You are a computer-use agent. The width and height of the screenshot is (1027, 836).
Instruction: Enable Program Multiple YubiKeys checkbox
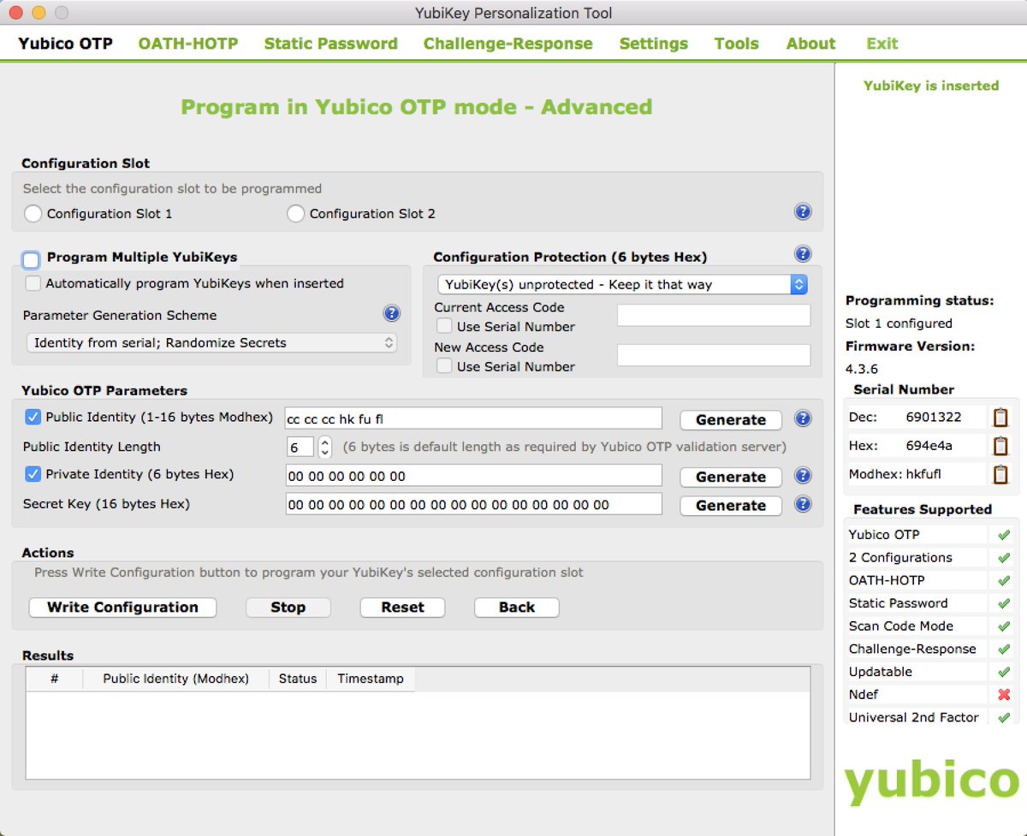pos(32,258)
